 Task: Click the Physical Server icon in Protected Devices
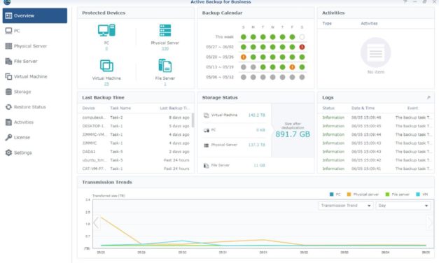pos(165,31)
